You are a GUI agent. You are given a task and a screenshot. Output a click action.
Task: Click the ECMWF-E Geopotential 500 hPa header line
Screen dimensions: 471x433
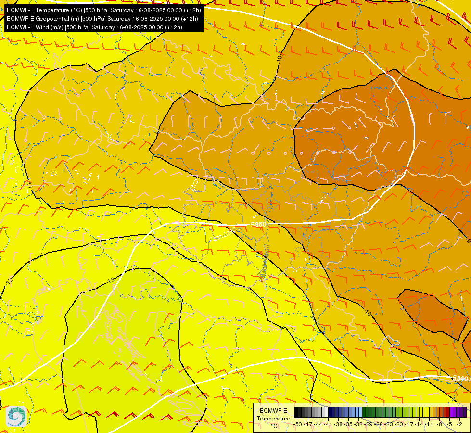(102, 19)
